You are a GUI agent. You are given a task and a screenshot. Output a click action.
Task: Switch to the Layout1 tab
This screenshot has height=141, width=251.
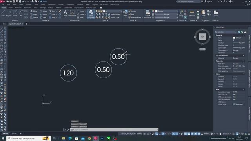click(14, 134)
